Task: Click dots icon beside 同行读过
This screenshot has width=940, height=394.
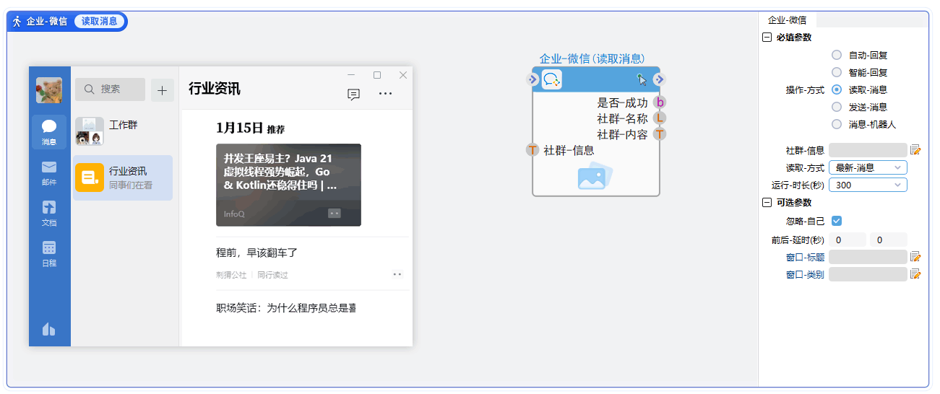Action: tap(397, 274)
